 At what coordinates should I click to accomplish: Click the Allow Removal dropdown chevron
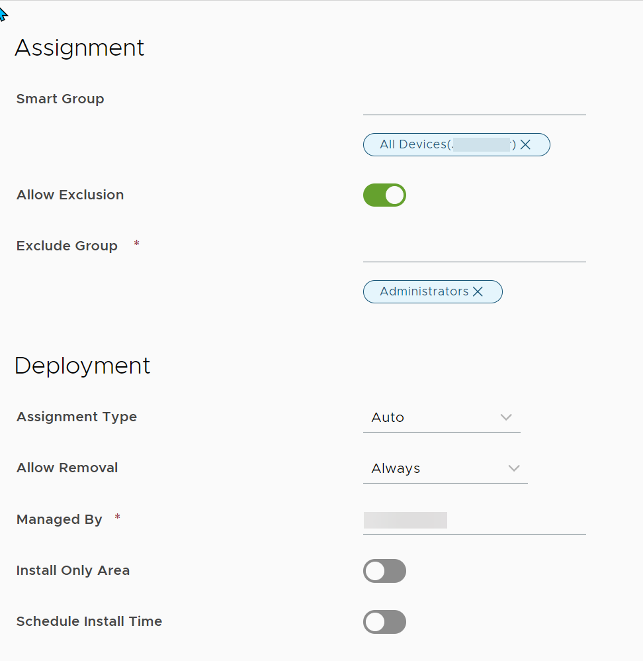coord(514,468)
